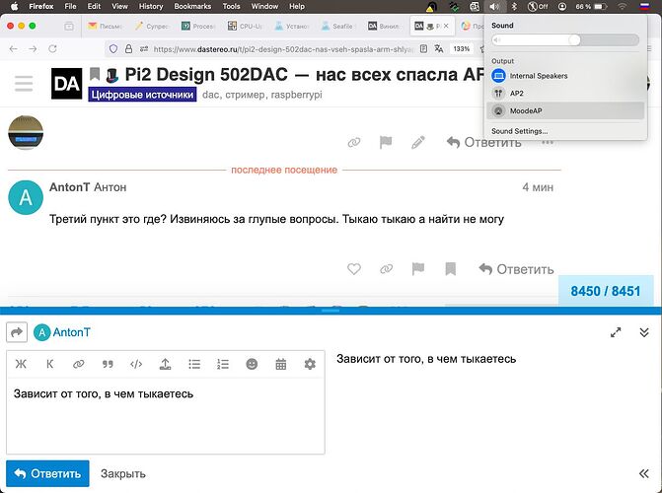This screenshot has height=493, width=662.
Task: Apply preformatted code style in the editor
Action: coord(136,364)
